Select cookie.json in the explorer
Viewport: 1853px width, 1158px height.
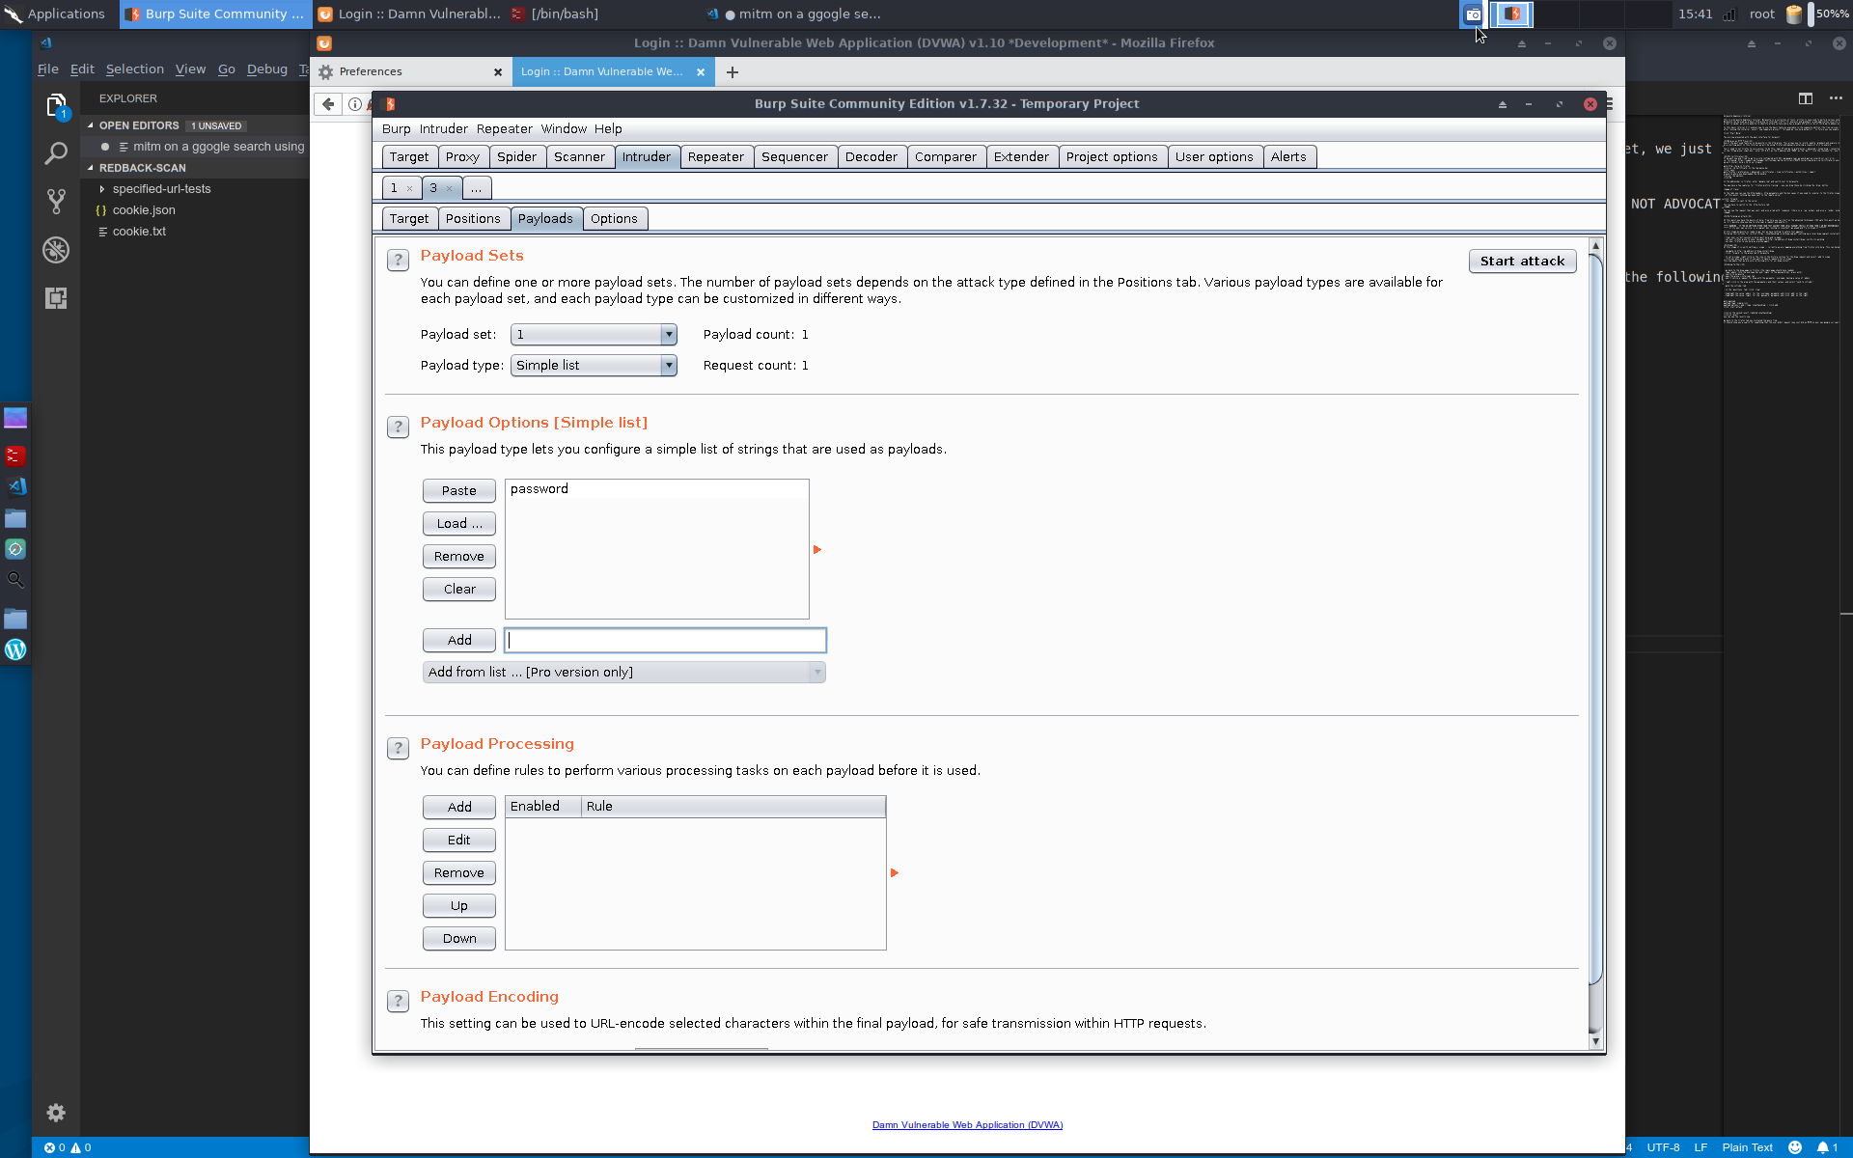pyautogui.click(x=147, y=210)
